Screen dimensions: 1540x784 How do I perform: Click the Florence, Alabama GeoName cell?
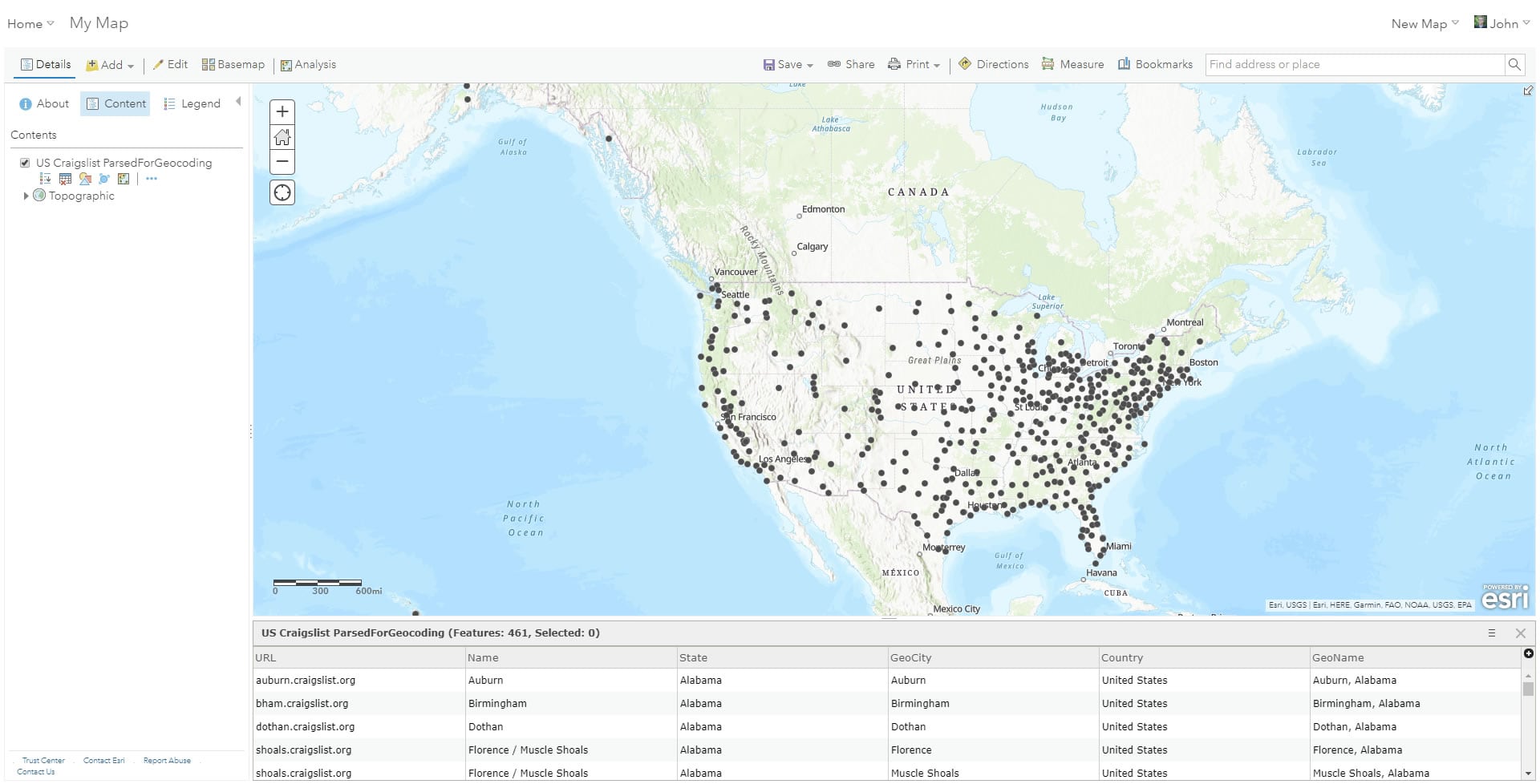[x=1415, y=750]
